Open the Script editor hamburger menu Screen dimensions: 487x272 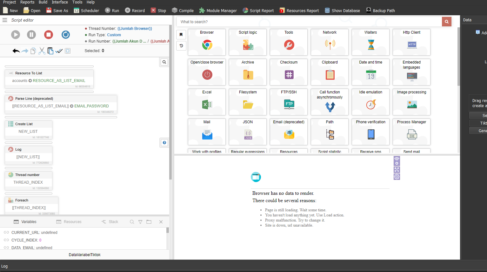tap(5, 20)
